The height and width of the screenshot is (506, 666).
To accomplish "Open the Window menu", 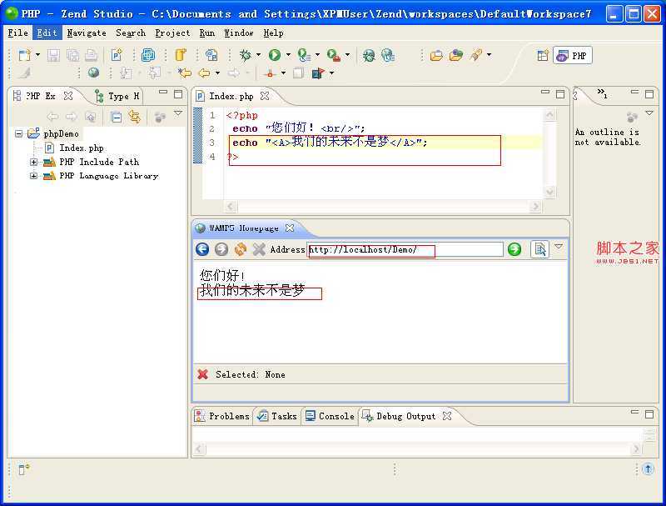I will click(x=239, y=33).
